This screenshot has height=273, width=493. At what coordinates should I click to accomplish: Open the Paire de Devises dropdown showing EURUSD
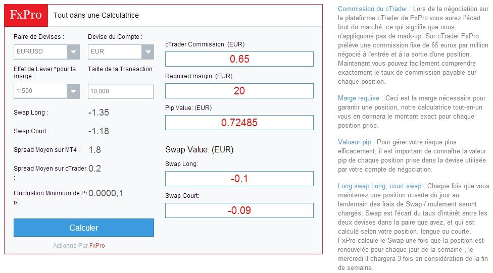[x=46, y=52]
